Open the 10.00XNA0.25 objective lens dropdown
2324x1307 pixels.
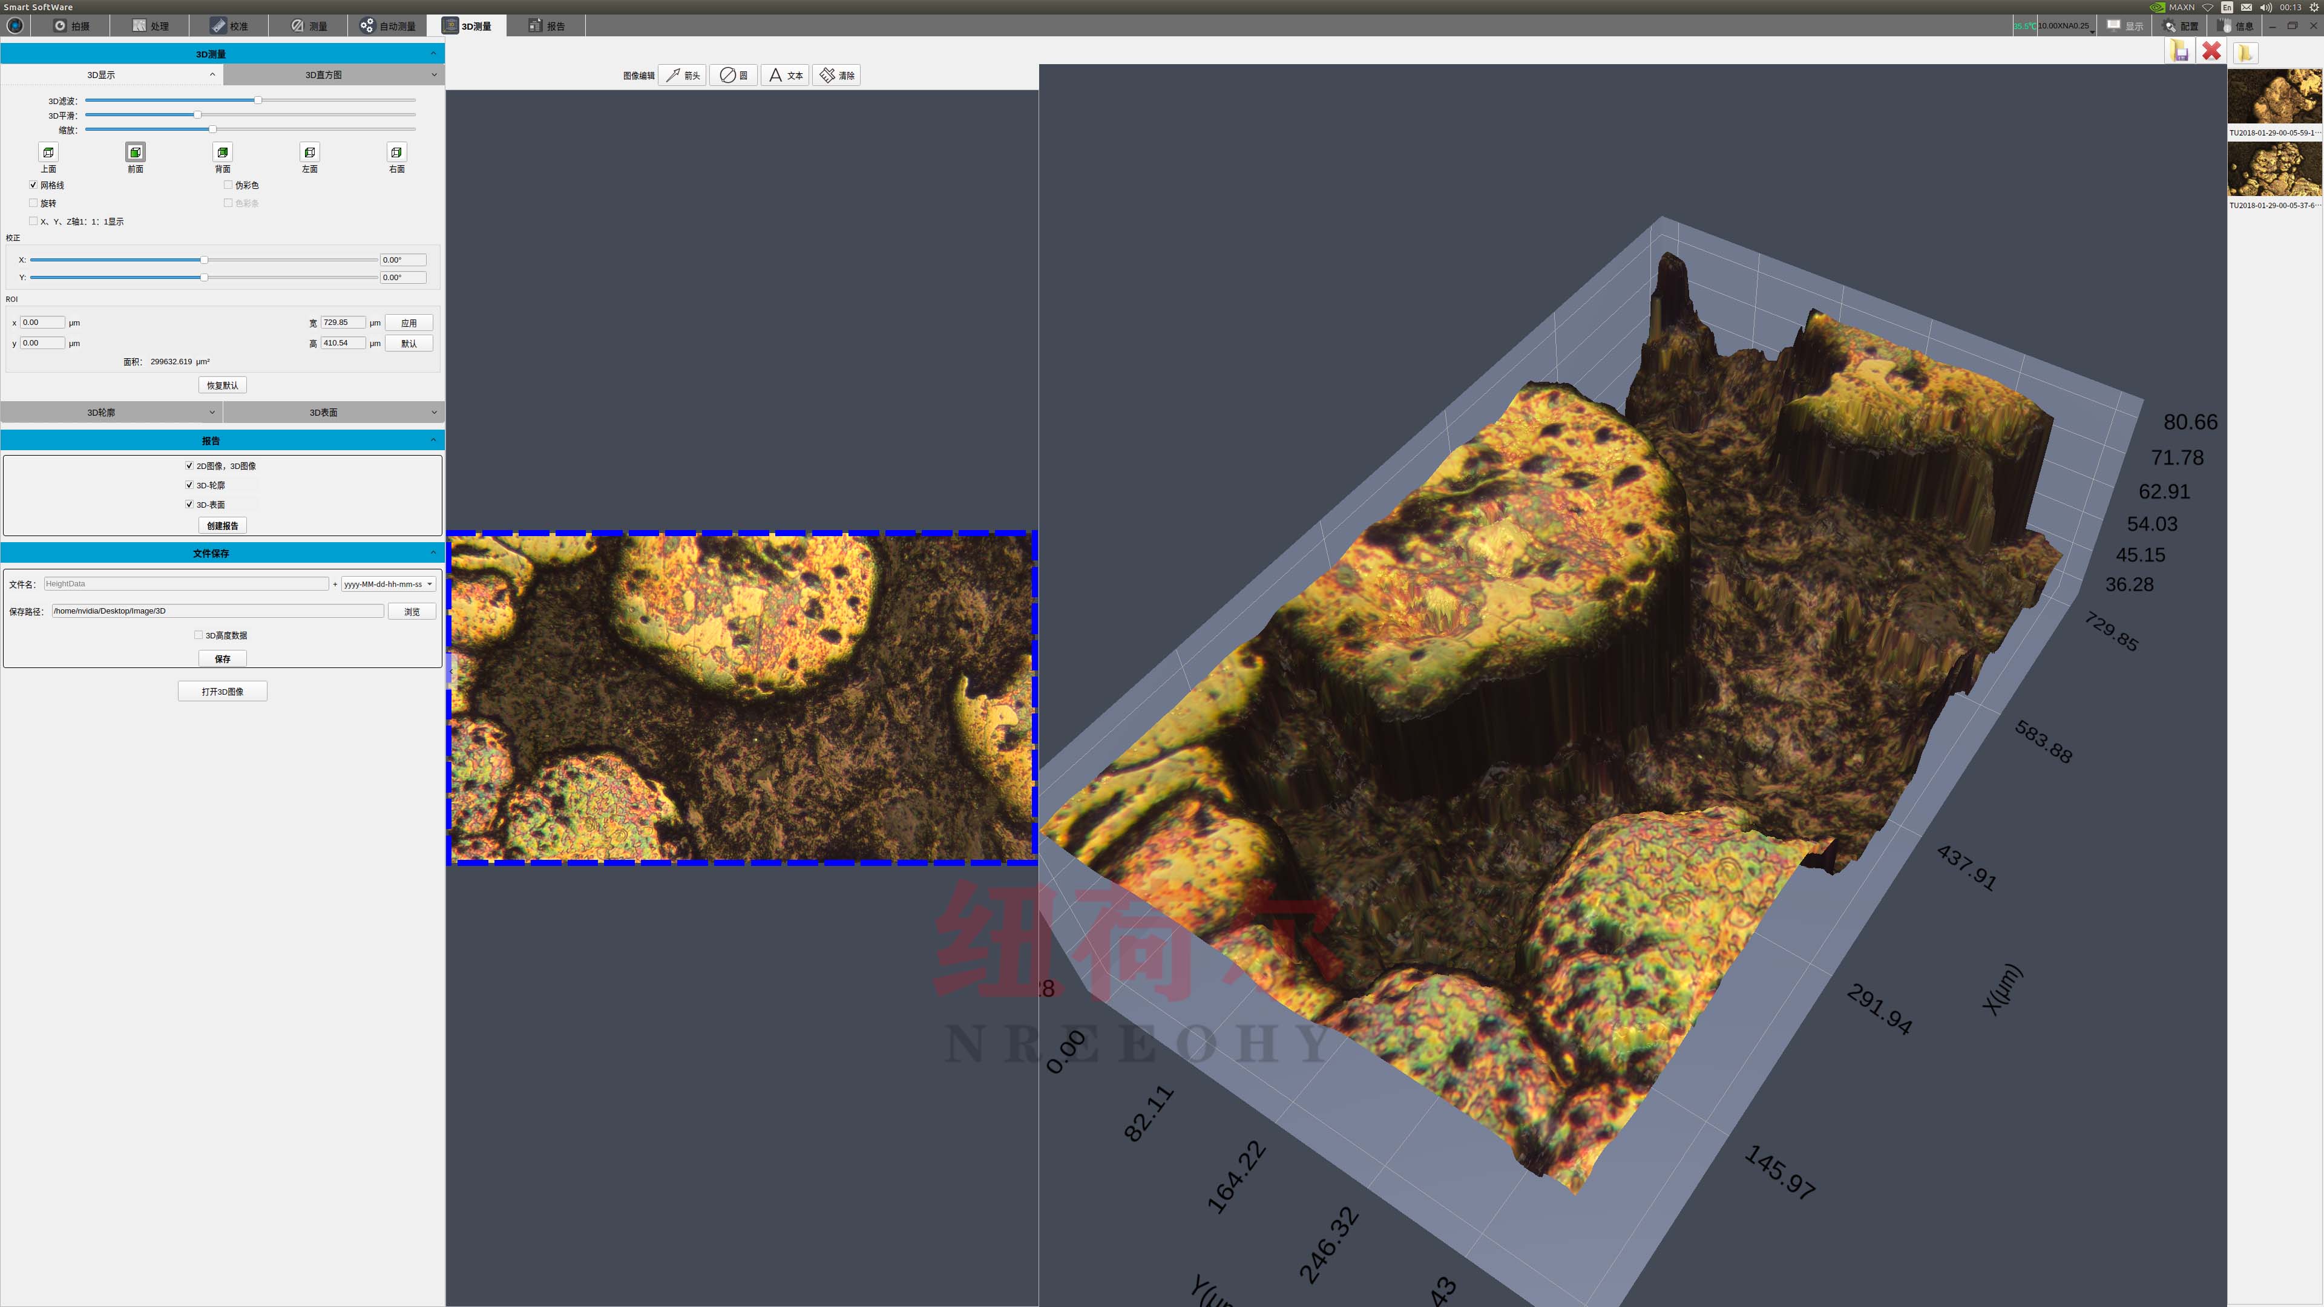click(2066, 26)
